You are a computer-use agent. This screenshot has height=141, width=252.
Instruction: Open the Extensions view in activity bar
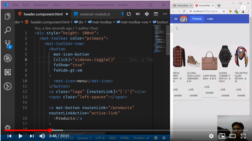pyautogui.click(x=8, y=72)
